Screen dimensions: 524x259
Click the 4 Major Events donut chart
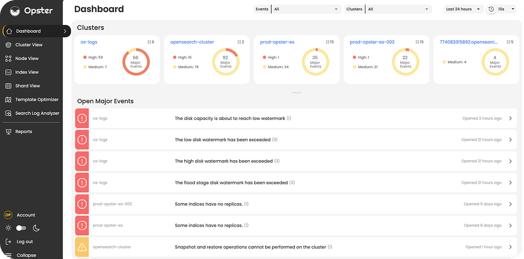pyautogui.click(x=495, y=62)
